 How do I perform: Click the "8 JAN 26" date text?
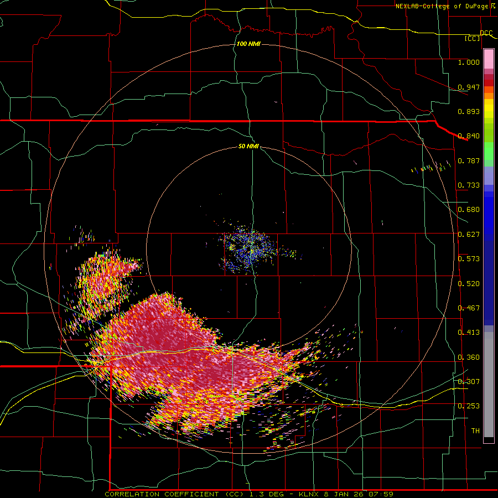[343, 494]
